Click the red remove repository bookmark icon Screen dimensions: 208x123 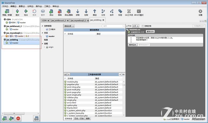(18, 118)
